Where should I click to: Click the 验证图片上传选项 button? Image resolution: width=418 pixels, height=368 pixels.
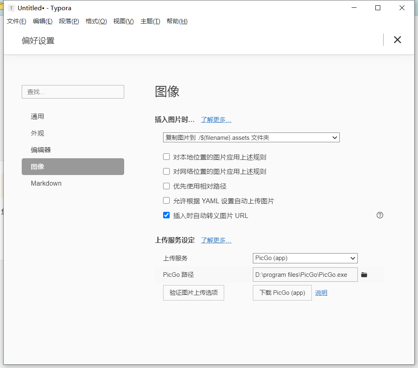193,293
